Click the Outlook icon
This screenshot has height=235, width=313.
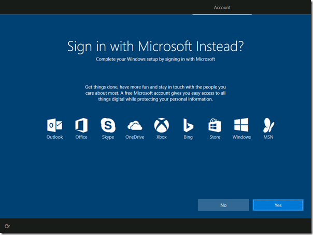(x=54, y=125)
